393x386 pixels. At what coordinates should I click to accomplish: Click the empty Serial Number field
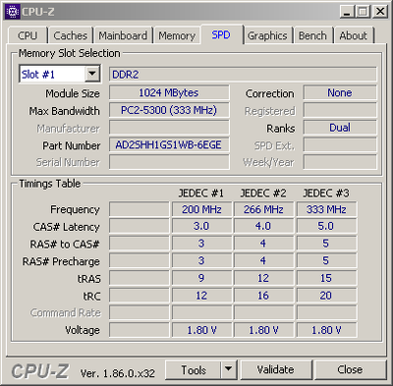tap(169, 162)
